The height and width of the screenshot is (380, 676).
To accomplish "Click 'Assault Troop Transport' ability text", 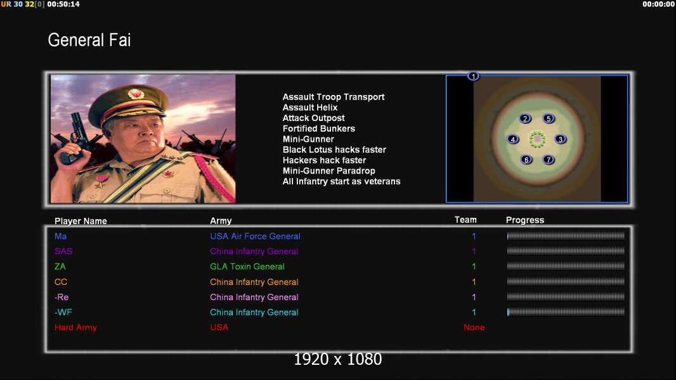I will click(334, 97).
